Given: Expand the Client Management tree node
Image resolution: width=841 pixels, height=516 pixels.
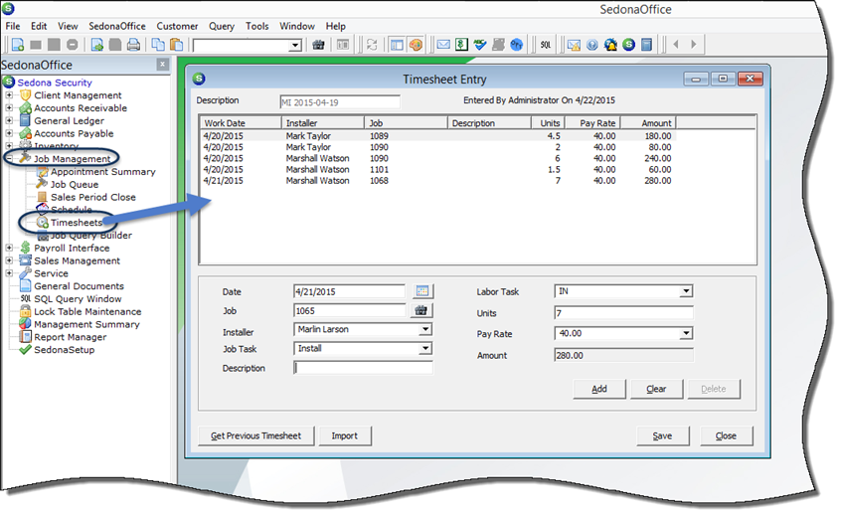Looking at the screenshot, I should [x=9, y=94].
